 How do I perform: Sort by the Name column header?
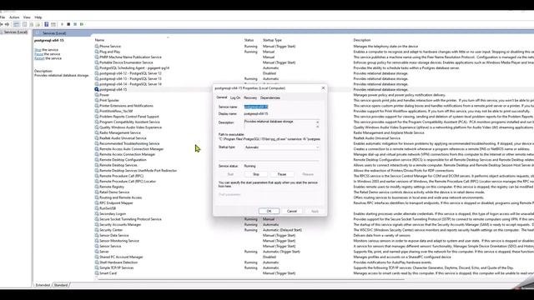coord(99,40)
